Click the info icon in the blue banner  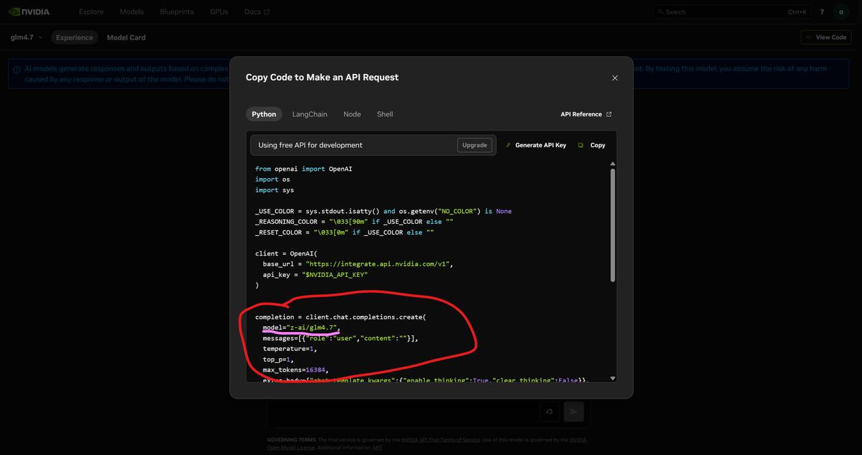[16, 69]
